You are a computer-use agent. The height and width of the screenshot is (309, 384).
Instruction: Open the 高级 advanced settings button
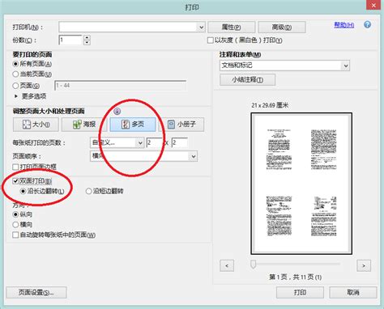click(x=282, y=28)
